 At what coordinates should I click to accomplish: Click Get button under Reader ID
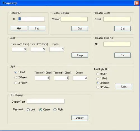point(19,28)
